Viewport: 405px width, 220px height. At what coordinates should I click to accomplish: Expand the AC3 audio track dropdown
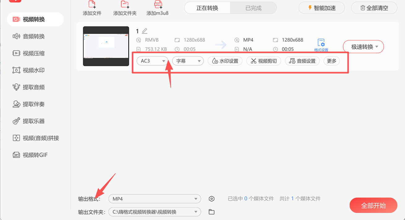pos(152,61)
